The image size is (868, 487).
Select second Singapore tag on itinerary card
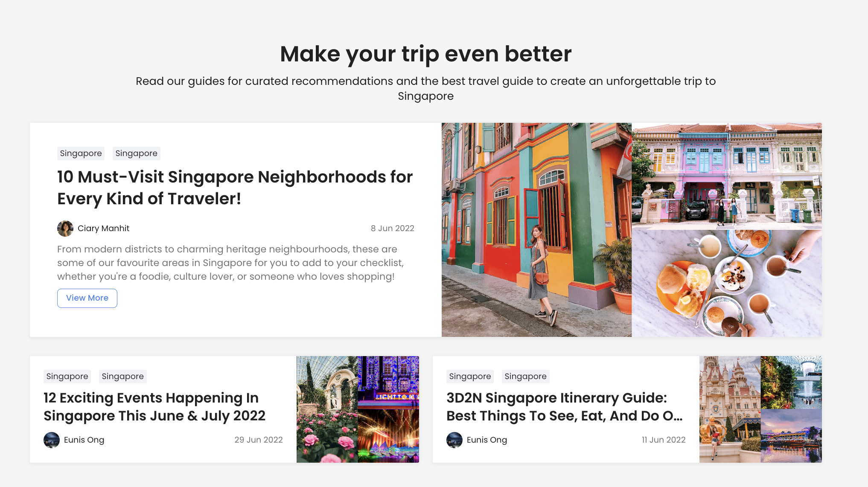point(525,377)
